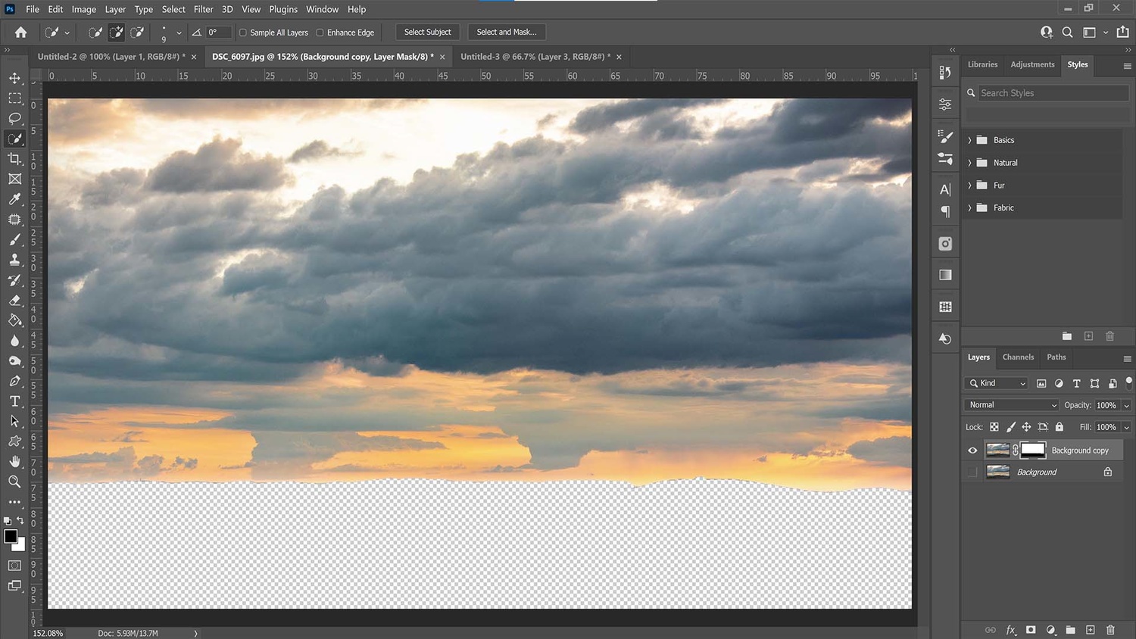1136x639 pixels.
Task: Click the switch foreground/background colors arrow
Action: click(x=20, y=521)
